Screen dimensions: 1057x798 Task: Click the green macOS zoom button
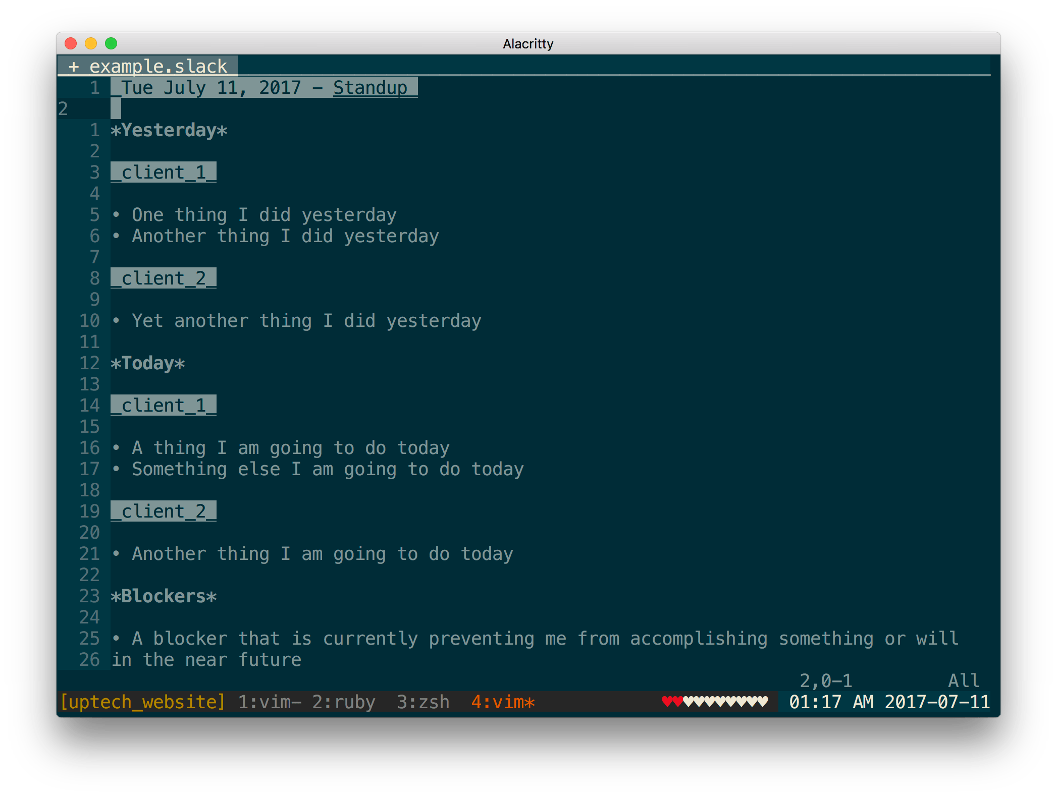pos(111,43)
